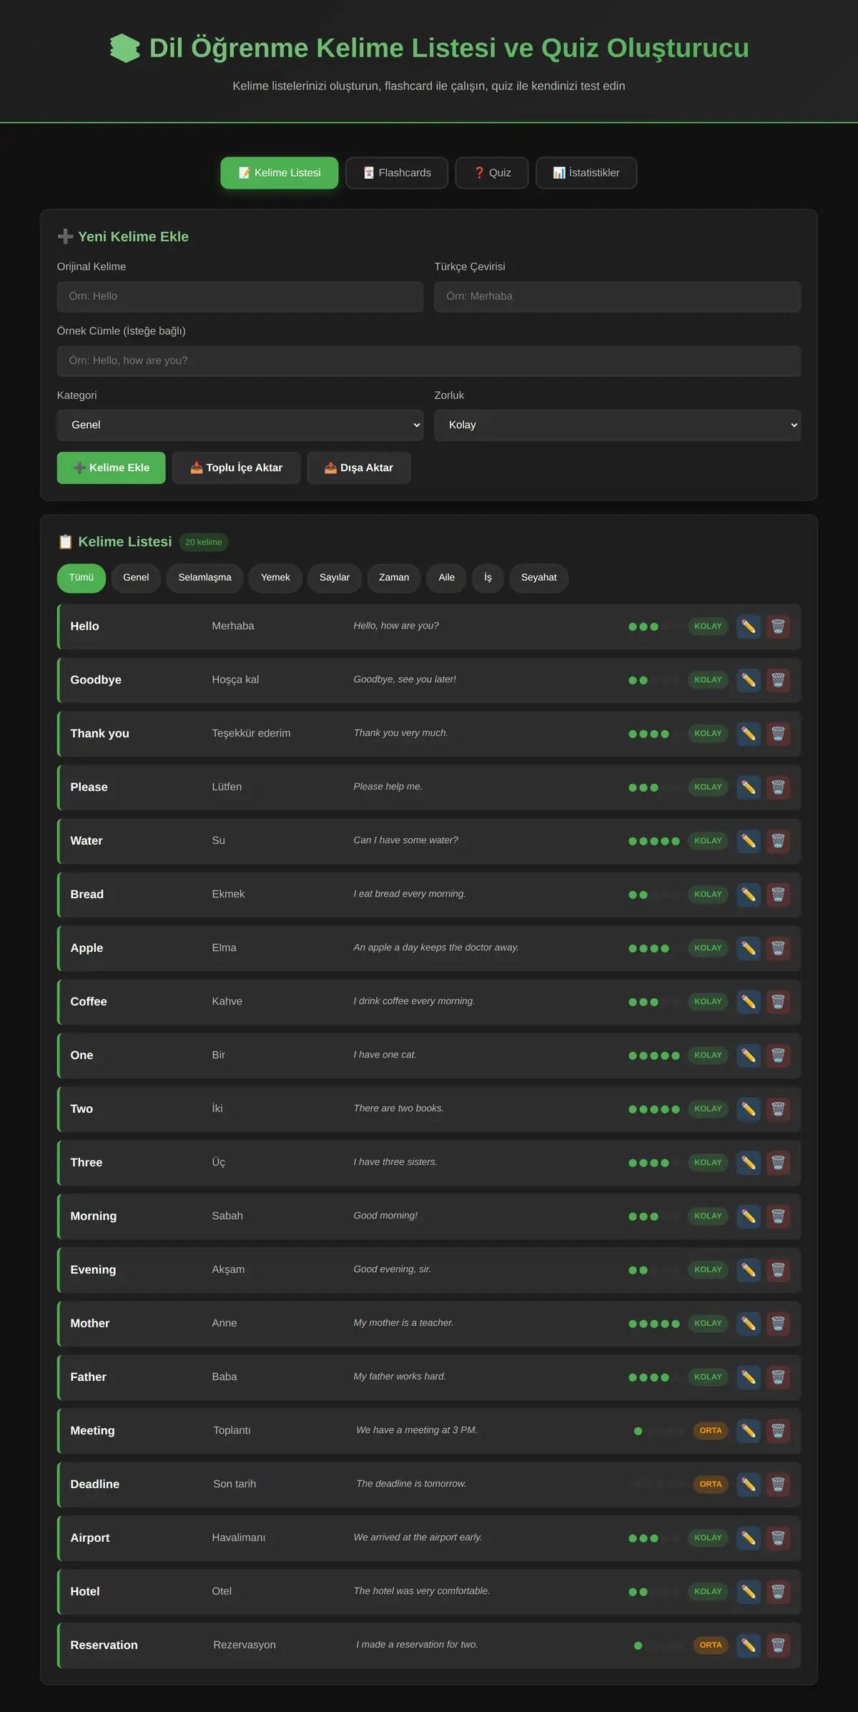Edit the Deadline word entry
This screenshot has width=858, height=1712.
point(749,1485)
